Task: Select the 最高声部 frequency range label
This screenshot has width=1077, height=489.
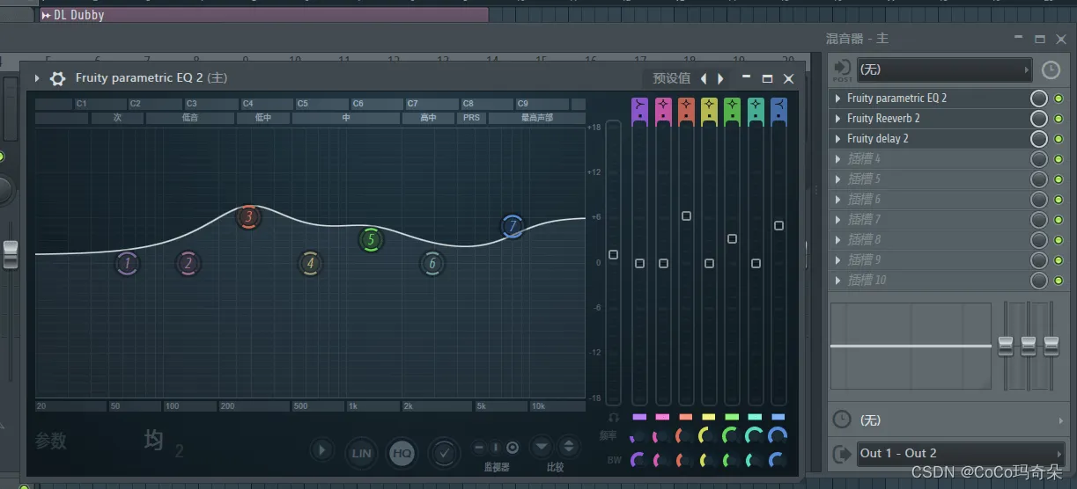Action: click(537, 118)
